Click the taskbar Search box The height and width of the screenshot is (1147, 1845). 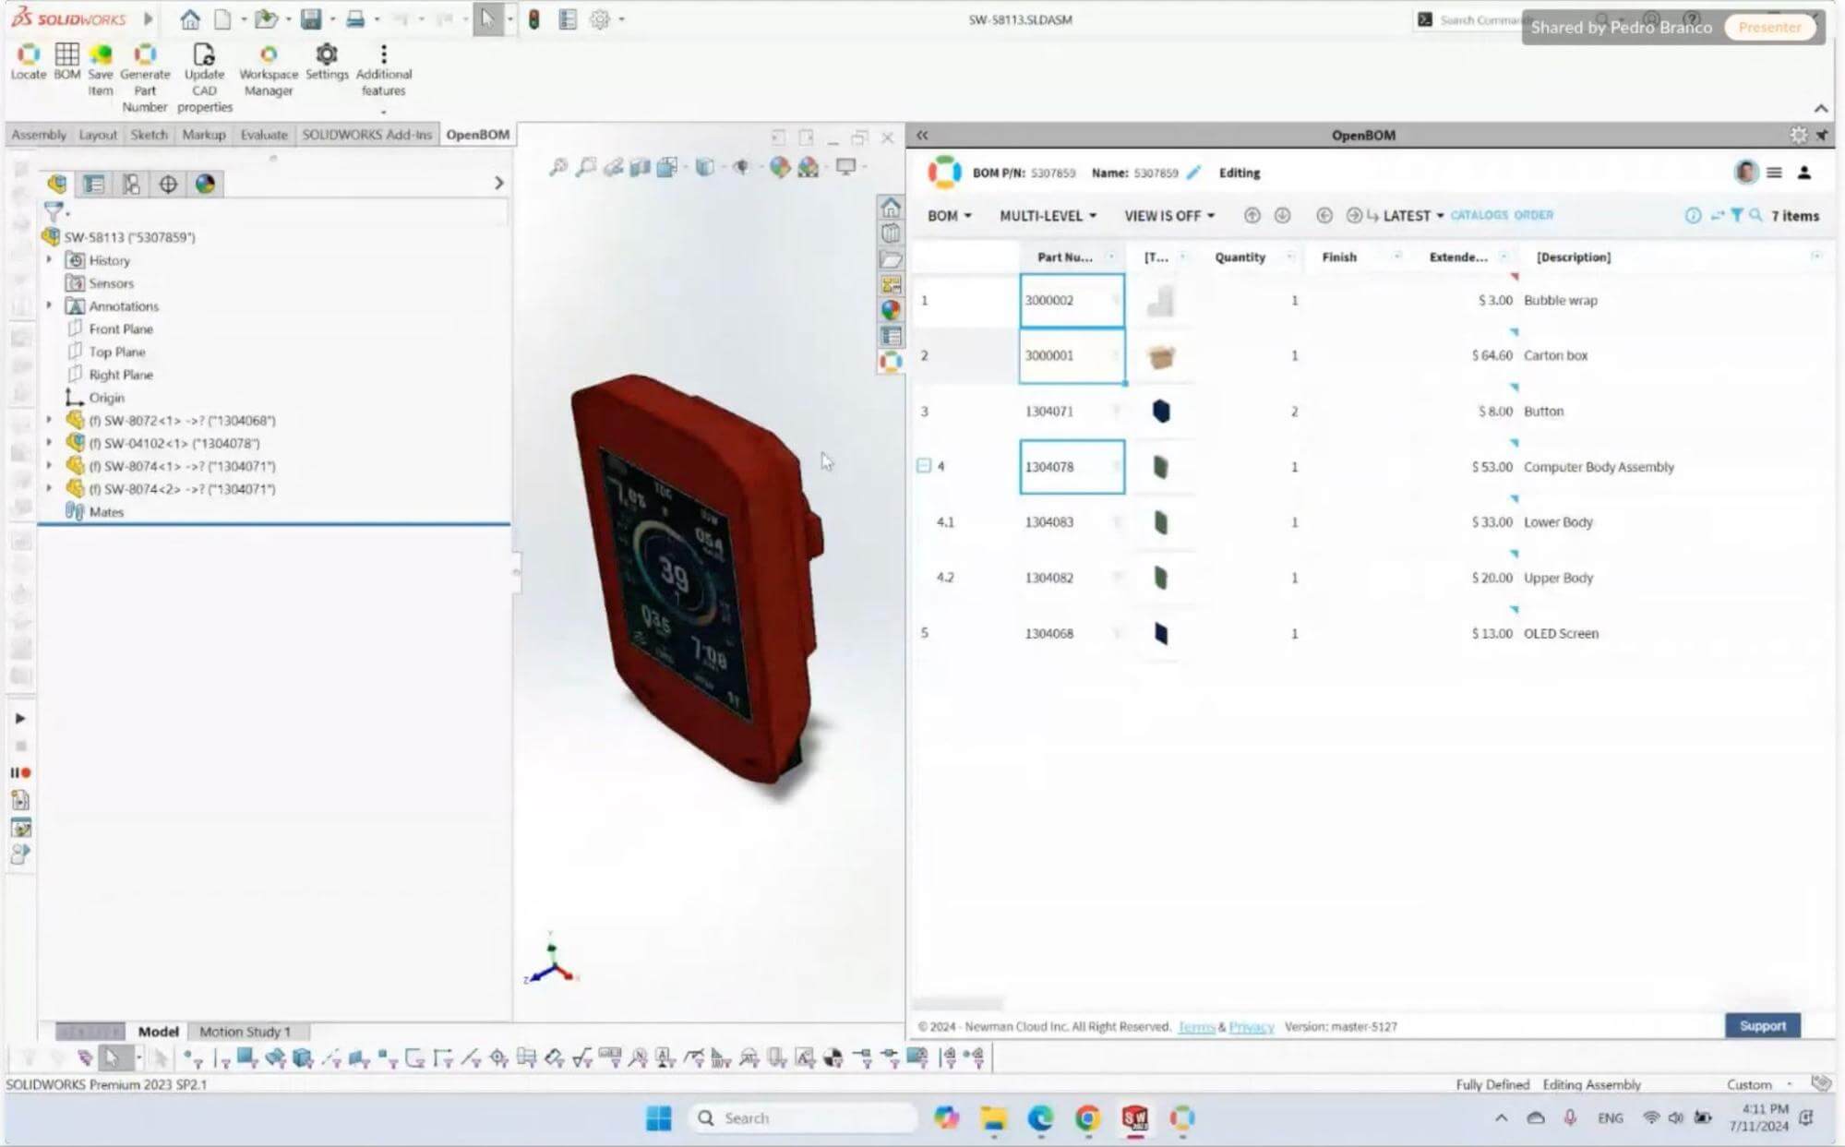click(803, 1118)
